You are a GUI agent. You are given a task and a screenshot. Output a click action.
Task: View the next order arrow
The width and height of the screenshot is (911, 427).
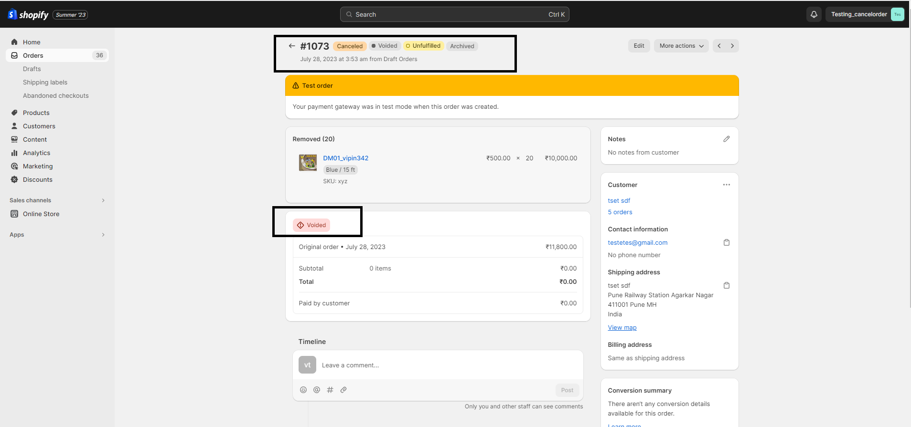(732, 46)
